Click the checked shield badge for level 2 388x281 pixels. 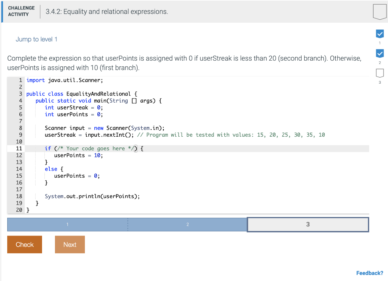point(380,53)
